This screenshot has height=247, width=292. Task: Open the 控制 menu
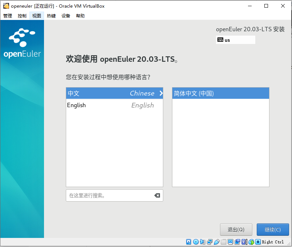tap(22, 16)
